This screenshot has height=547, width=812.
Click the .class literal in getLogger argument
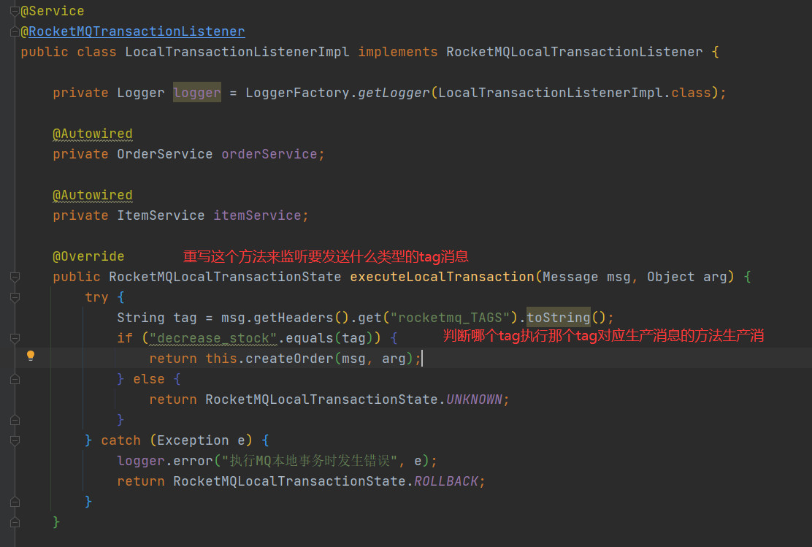[691, 93]
